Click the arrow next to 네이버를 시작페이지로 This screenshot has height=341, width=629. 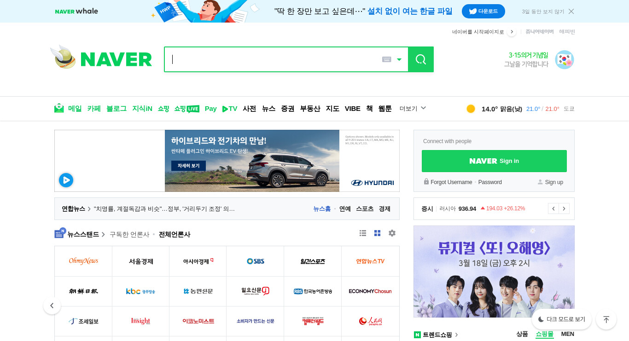pyautogui.click(x=512, y=32)
